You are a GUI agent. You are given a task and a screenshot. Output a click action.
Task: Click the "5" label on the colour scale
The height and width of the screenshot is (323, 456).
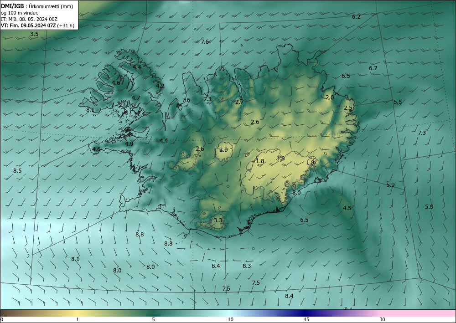(153, 319)
